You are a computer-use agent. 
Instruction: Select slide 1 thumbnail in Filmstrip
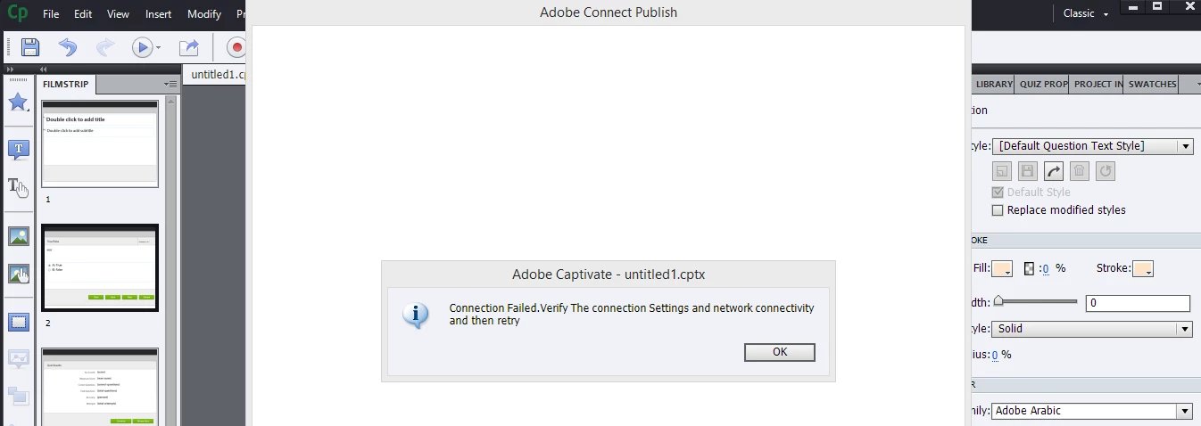(100, 143)
